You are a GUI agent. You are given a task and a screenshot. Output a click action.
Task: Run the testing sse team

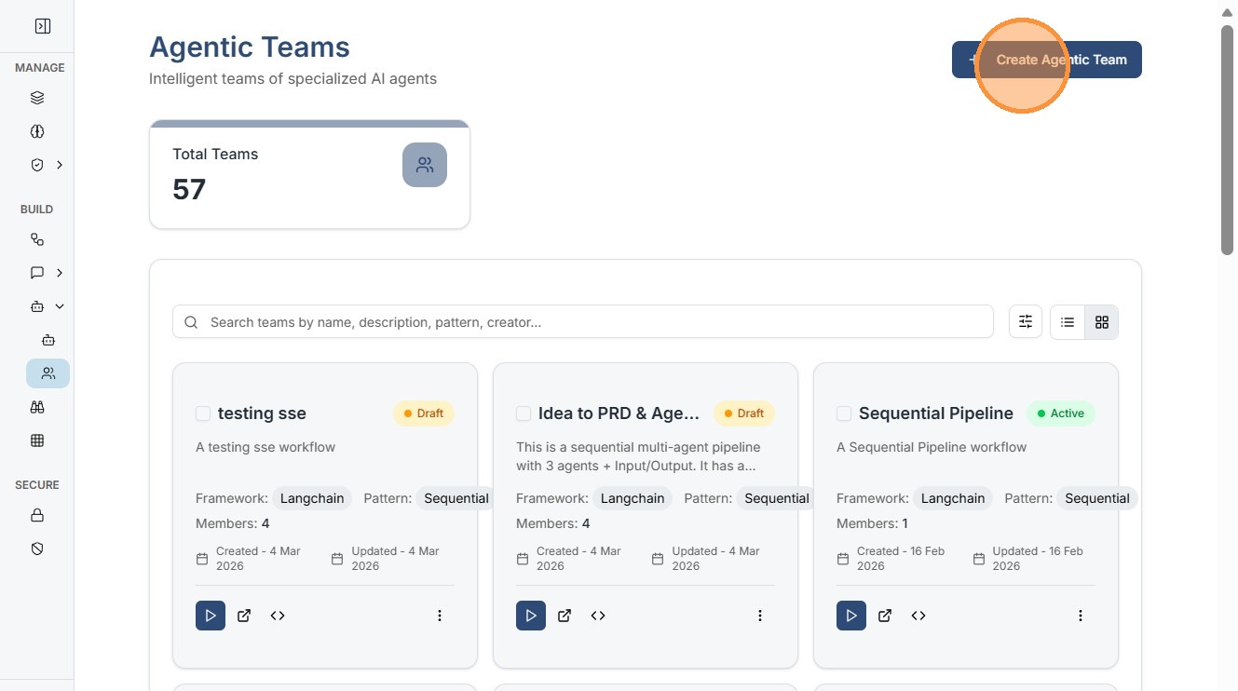click(x=211, y=616)
